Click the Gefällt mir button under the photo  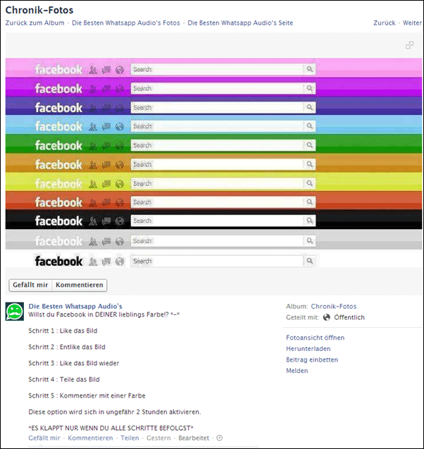click(30, 285)
